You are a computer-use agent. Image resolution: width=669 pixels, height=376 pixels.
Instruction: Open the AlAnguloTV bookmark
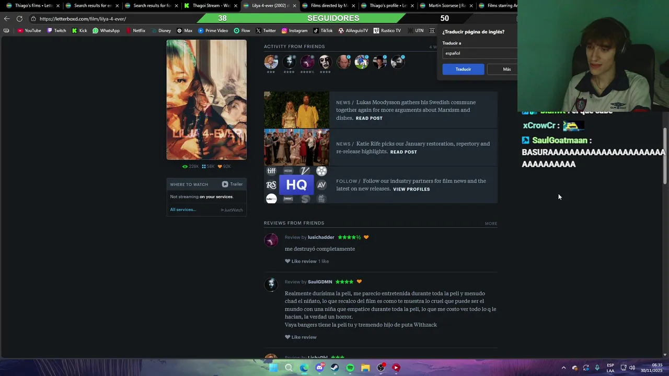[353, 31]
